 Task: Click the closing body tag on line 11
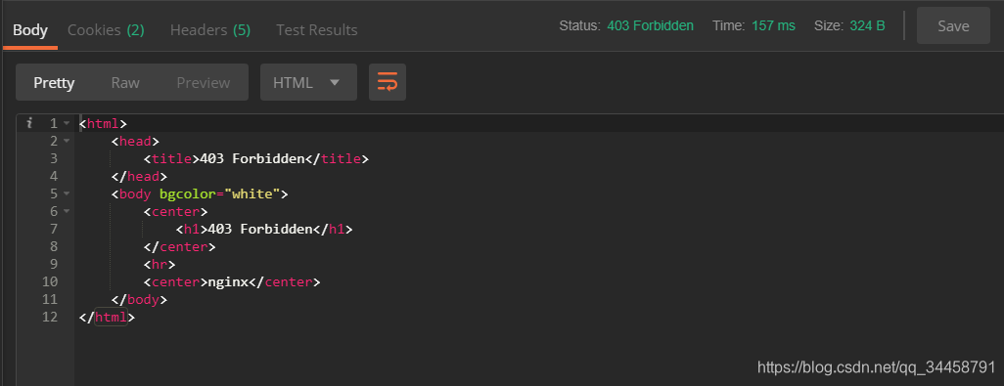(140, 299)
